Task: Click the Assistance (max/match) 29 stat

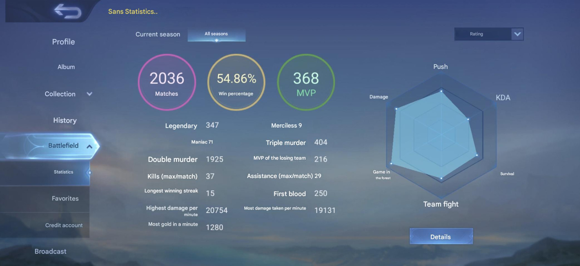Action: 284,176
